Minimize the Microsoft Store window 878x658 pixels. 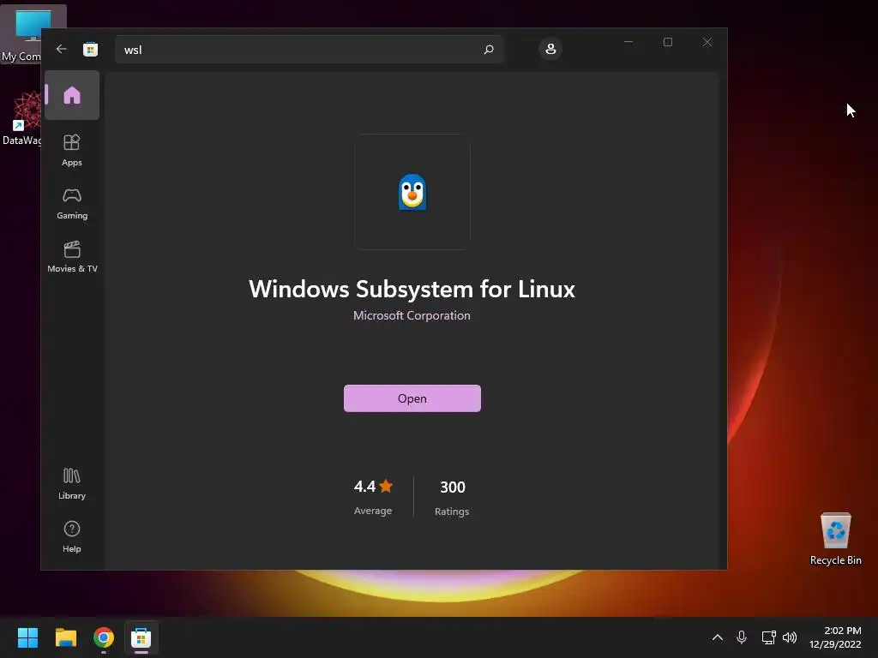(x=628, y=42)
